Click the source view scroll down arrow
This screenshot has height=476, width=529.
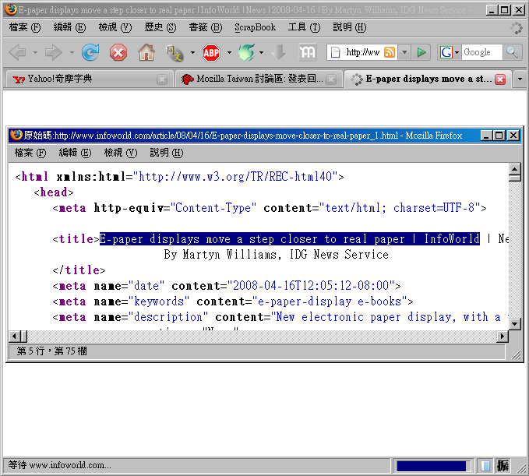[x=514, y=324]
